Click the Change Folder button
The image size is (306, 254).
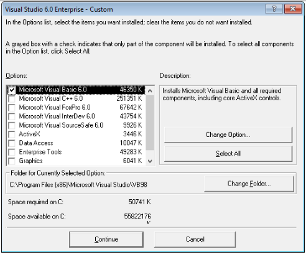pos(249,184)
